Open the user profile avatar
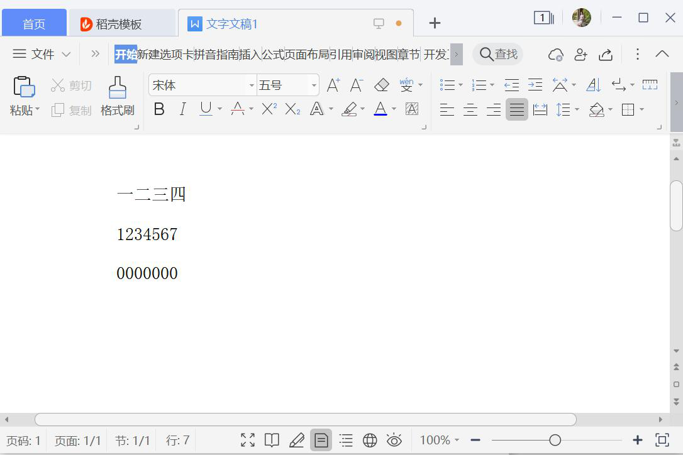 [x=582, y=18]
